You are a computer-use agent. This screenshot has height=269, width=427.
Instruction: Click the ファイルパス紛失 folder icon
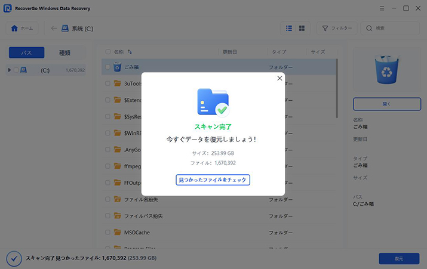coord(118,216)
